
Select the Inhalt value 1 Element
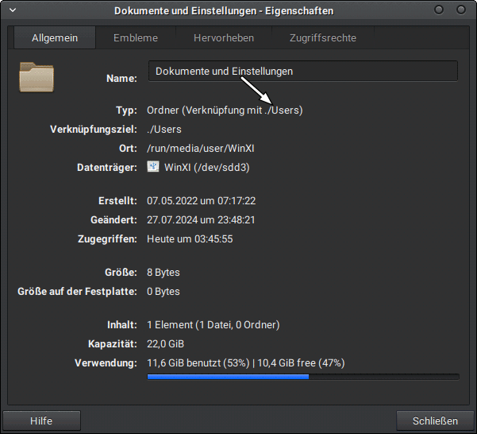[x=170, y=324]
